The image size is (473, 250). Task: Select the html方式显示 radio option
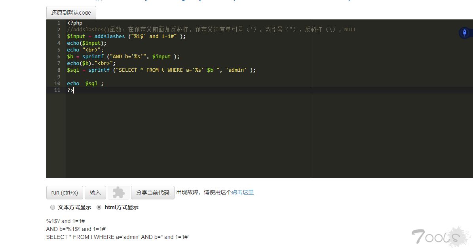[x=99, y=207]
